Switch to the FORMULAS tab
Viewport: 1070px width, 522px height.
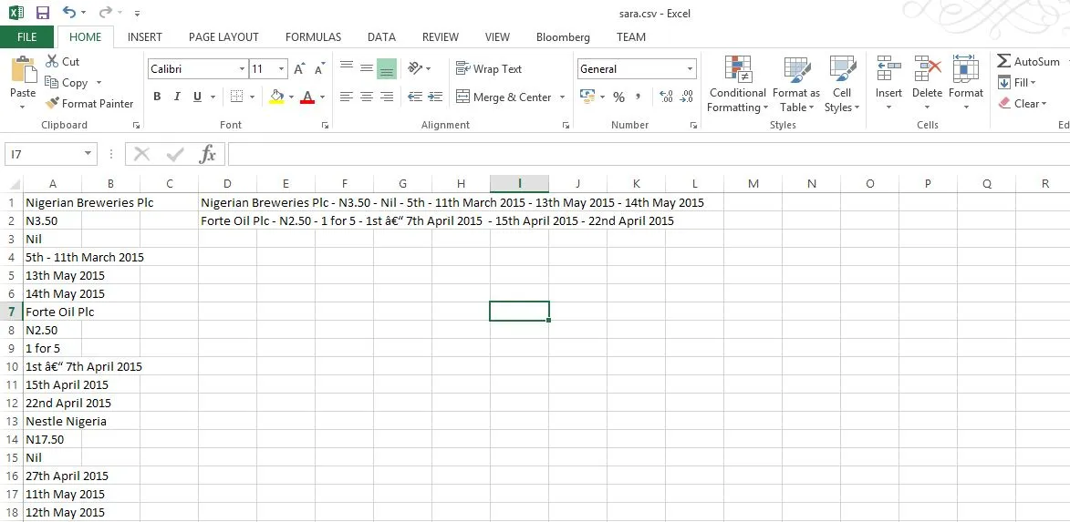pos(313,36)
